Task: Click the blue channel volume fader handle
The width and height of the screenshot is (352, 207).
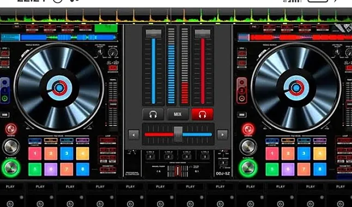Action: coord(154,34)
